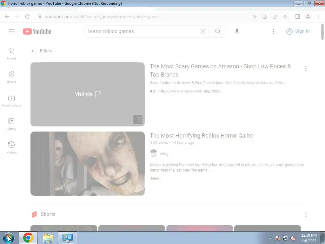Screen dimensions: 325x244
Task: Open History in the sidebar
Action: pyautogui.click(x=11, y=147)
